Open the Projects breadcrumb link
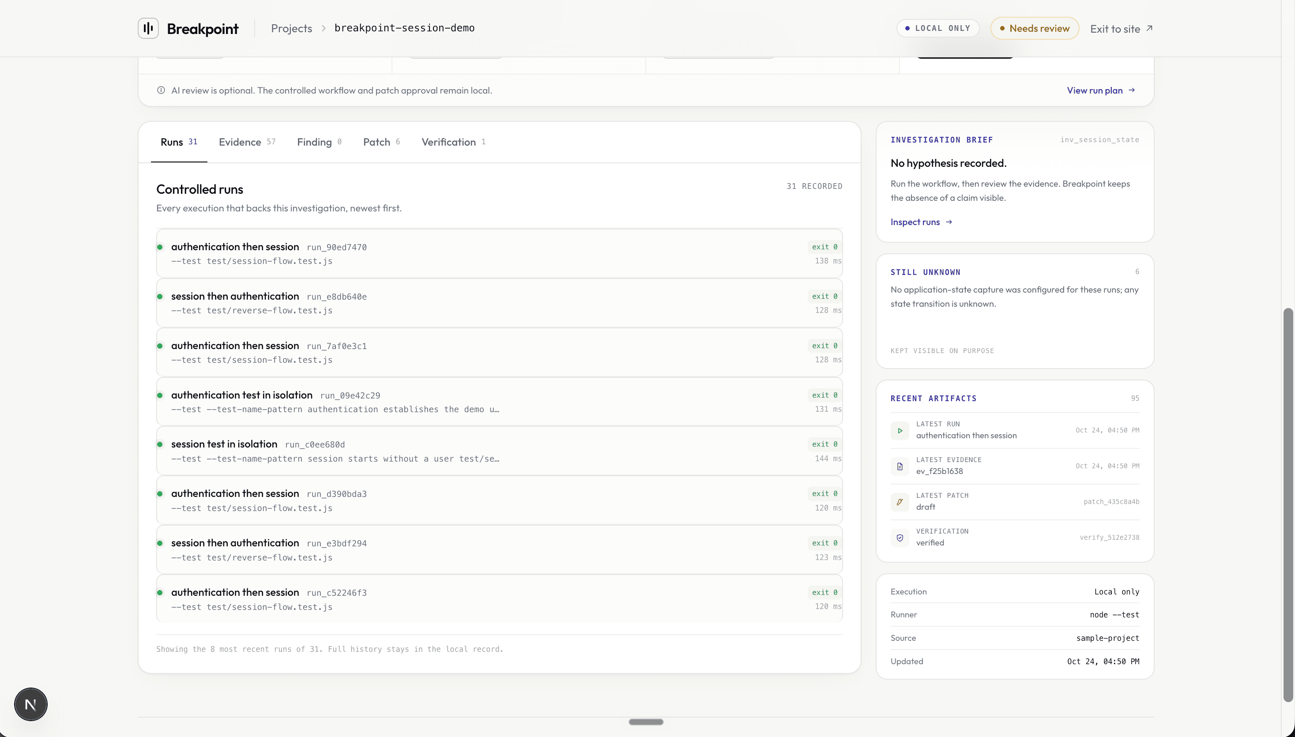The image size is (1295, 737). 292,28
